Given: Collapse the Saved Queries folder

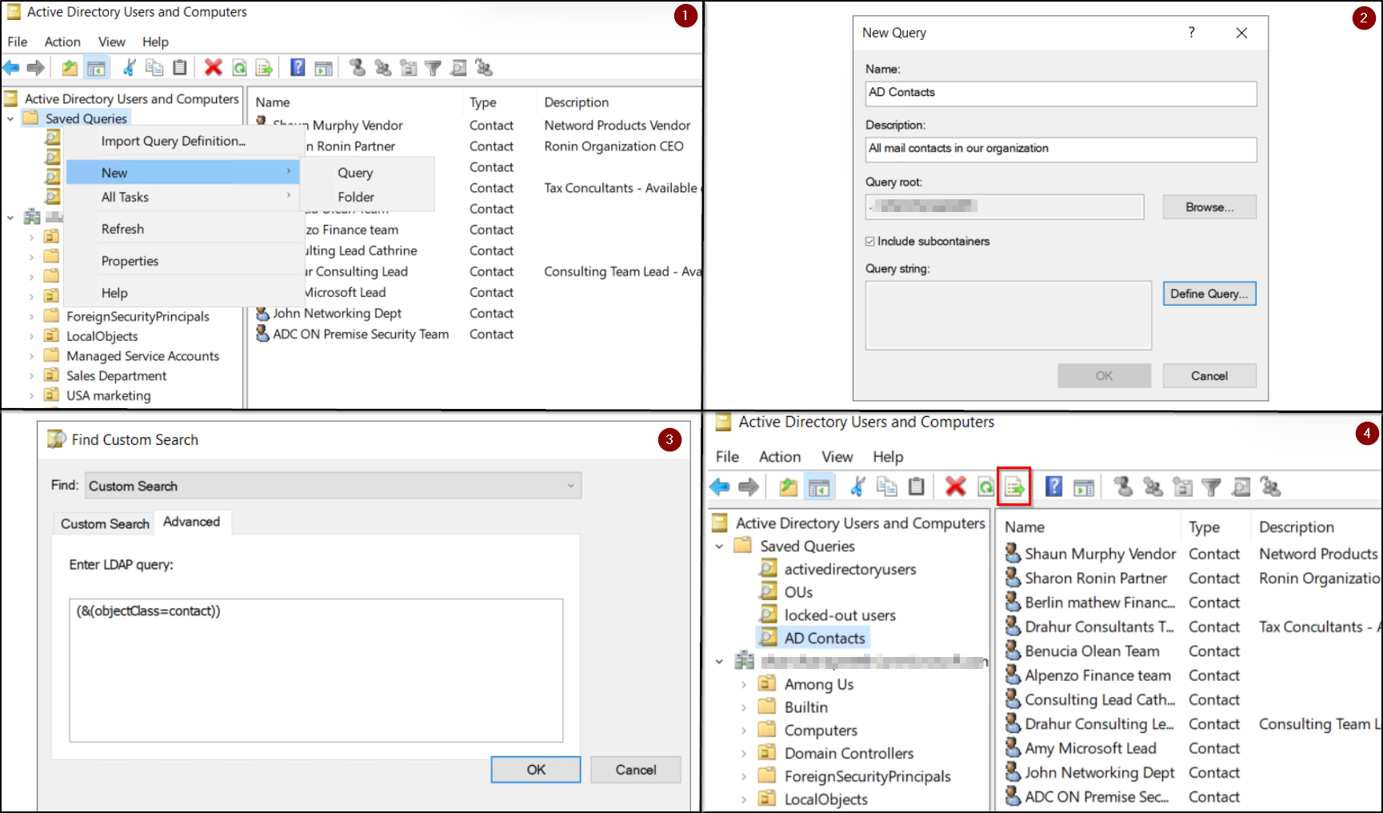Looking at the screenshot, I should click(x=718, y=545).
